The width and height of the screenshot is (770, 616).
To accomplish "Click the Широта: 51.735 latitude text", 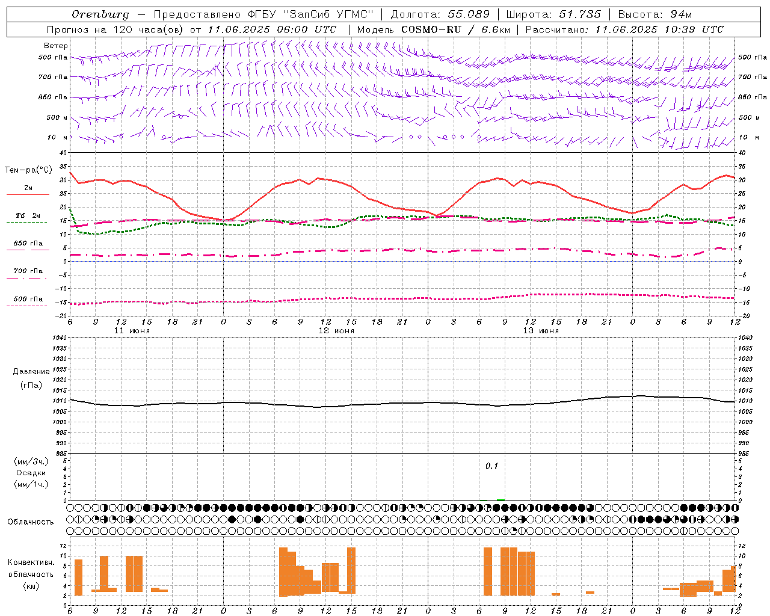I will [553, 14].
